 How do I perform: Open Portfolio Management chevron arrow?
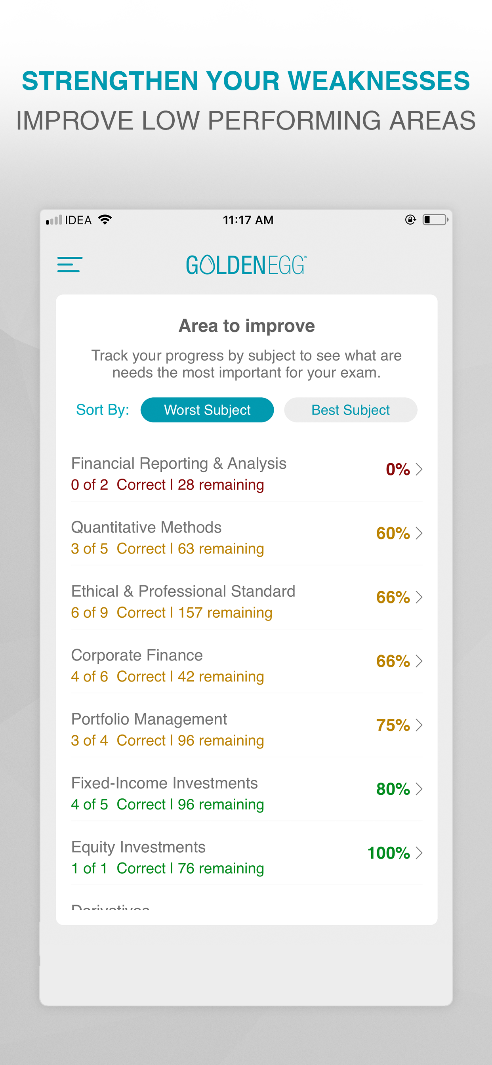(x=419, y=725)
